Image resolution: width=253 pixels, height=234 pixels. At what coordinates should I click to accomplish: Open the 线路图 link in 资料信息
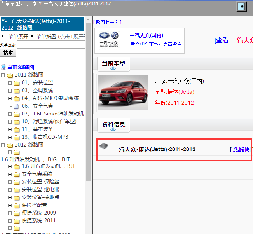pos(242,149)
